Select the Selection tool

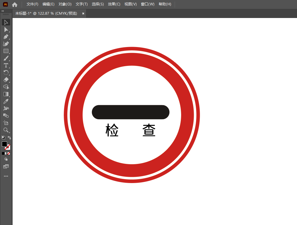[6, 22]
